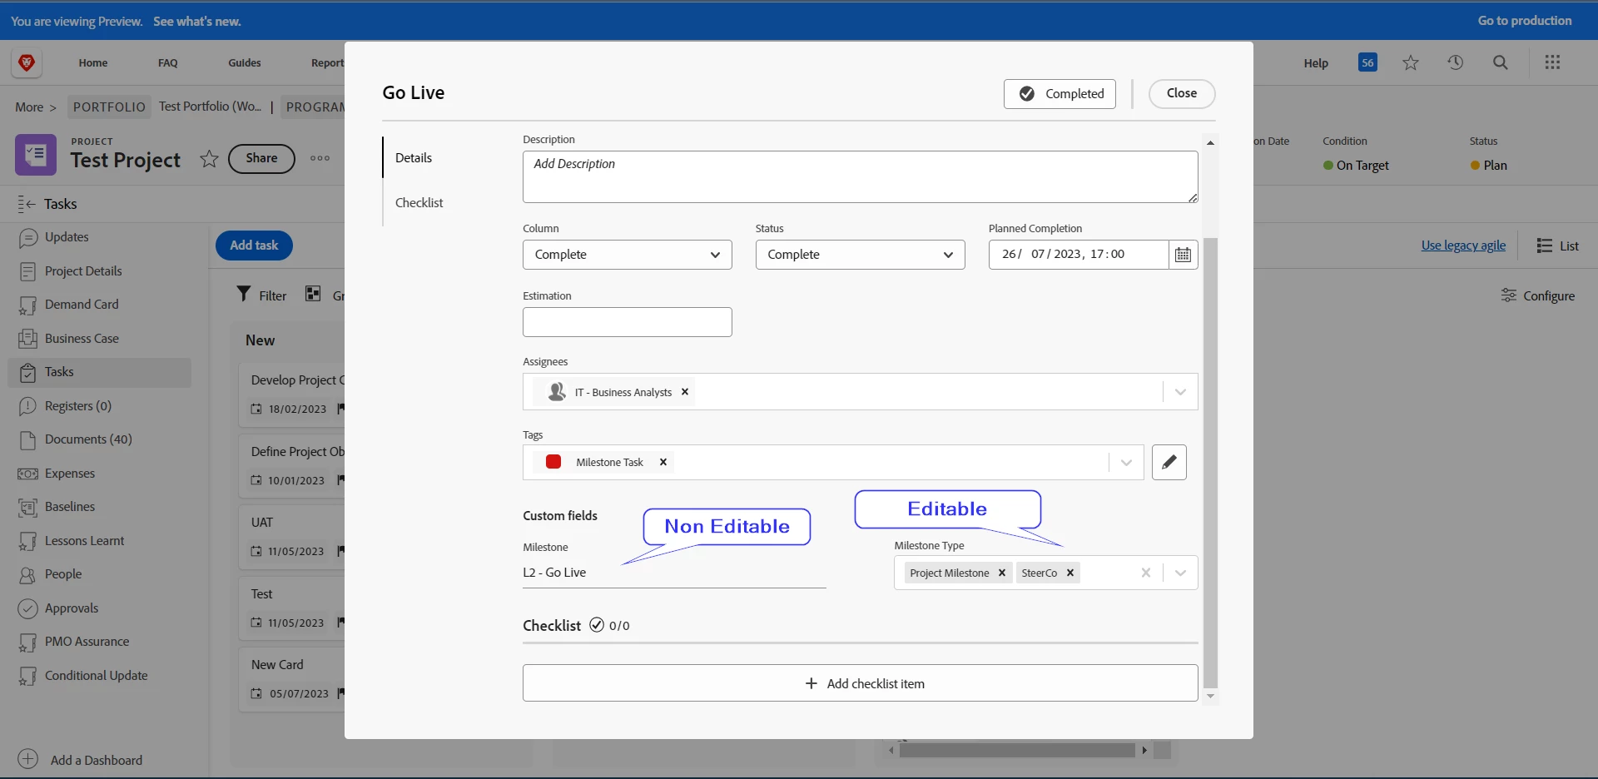Remove the Milestone Task tag

pyautogui.click(x=663, y=462)
